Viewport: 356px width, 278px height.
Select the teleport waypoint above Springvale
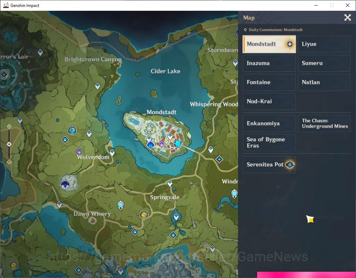click(170, 183)
